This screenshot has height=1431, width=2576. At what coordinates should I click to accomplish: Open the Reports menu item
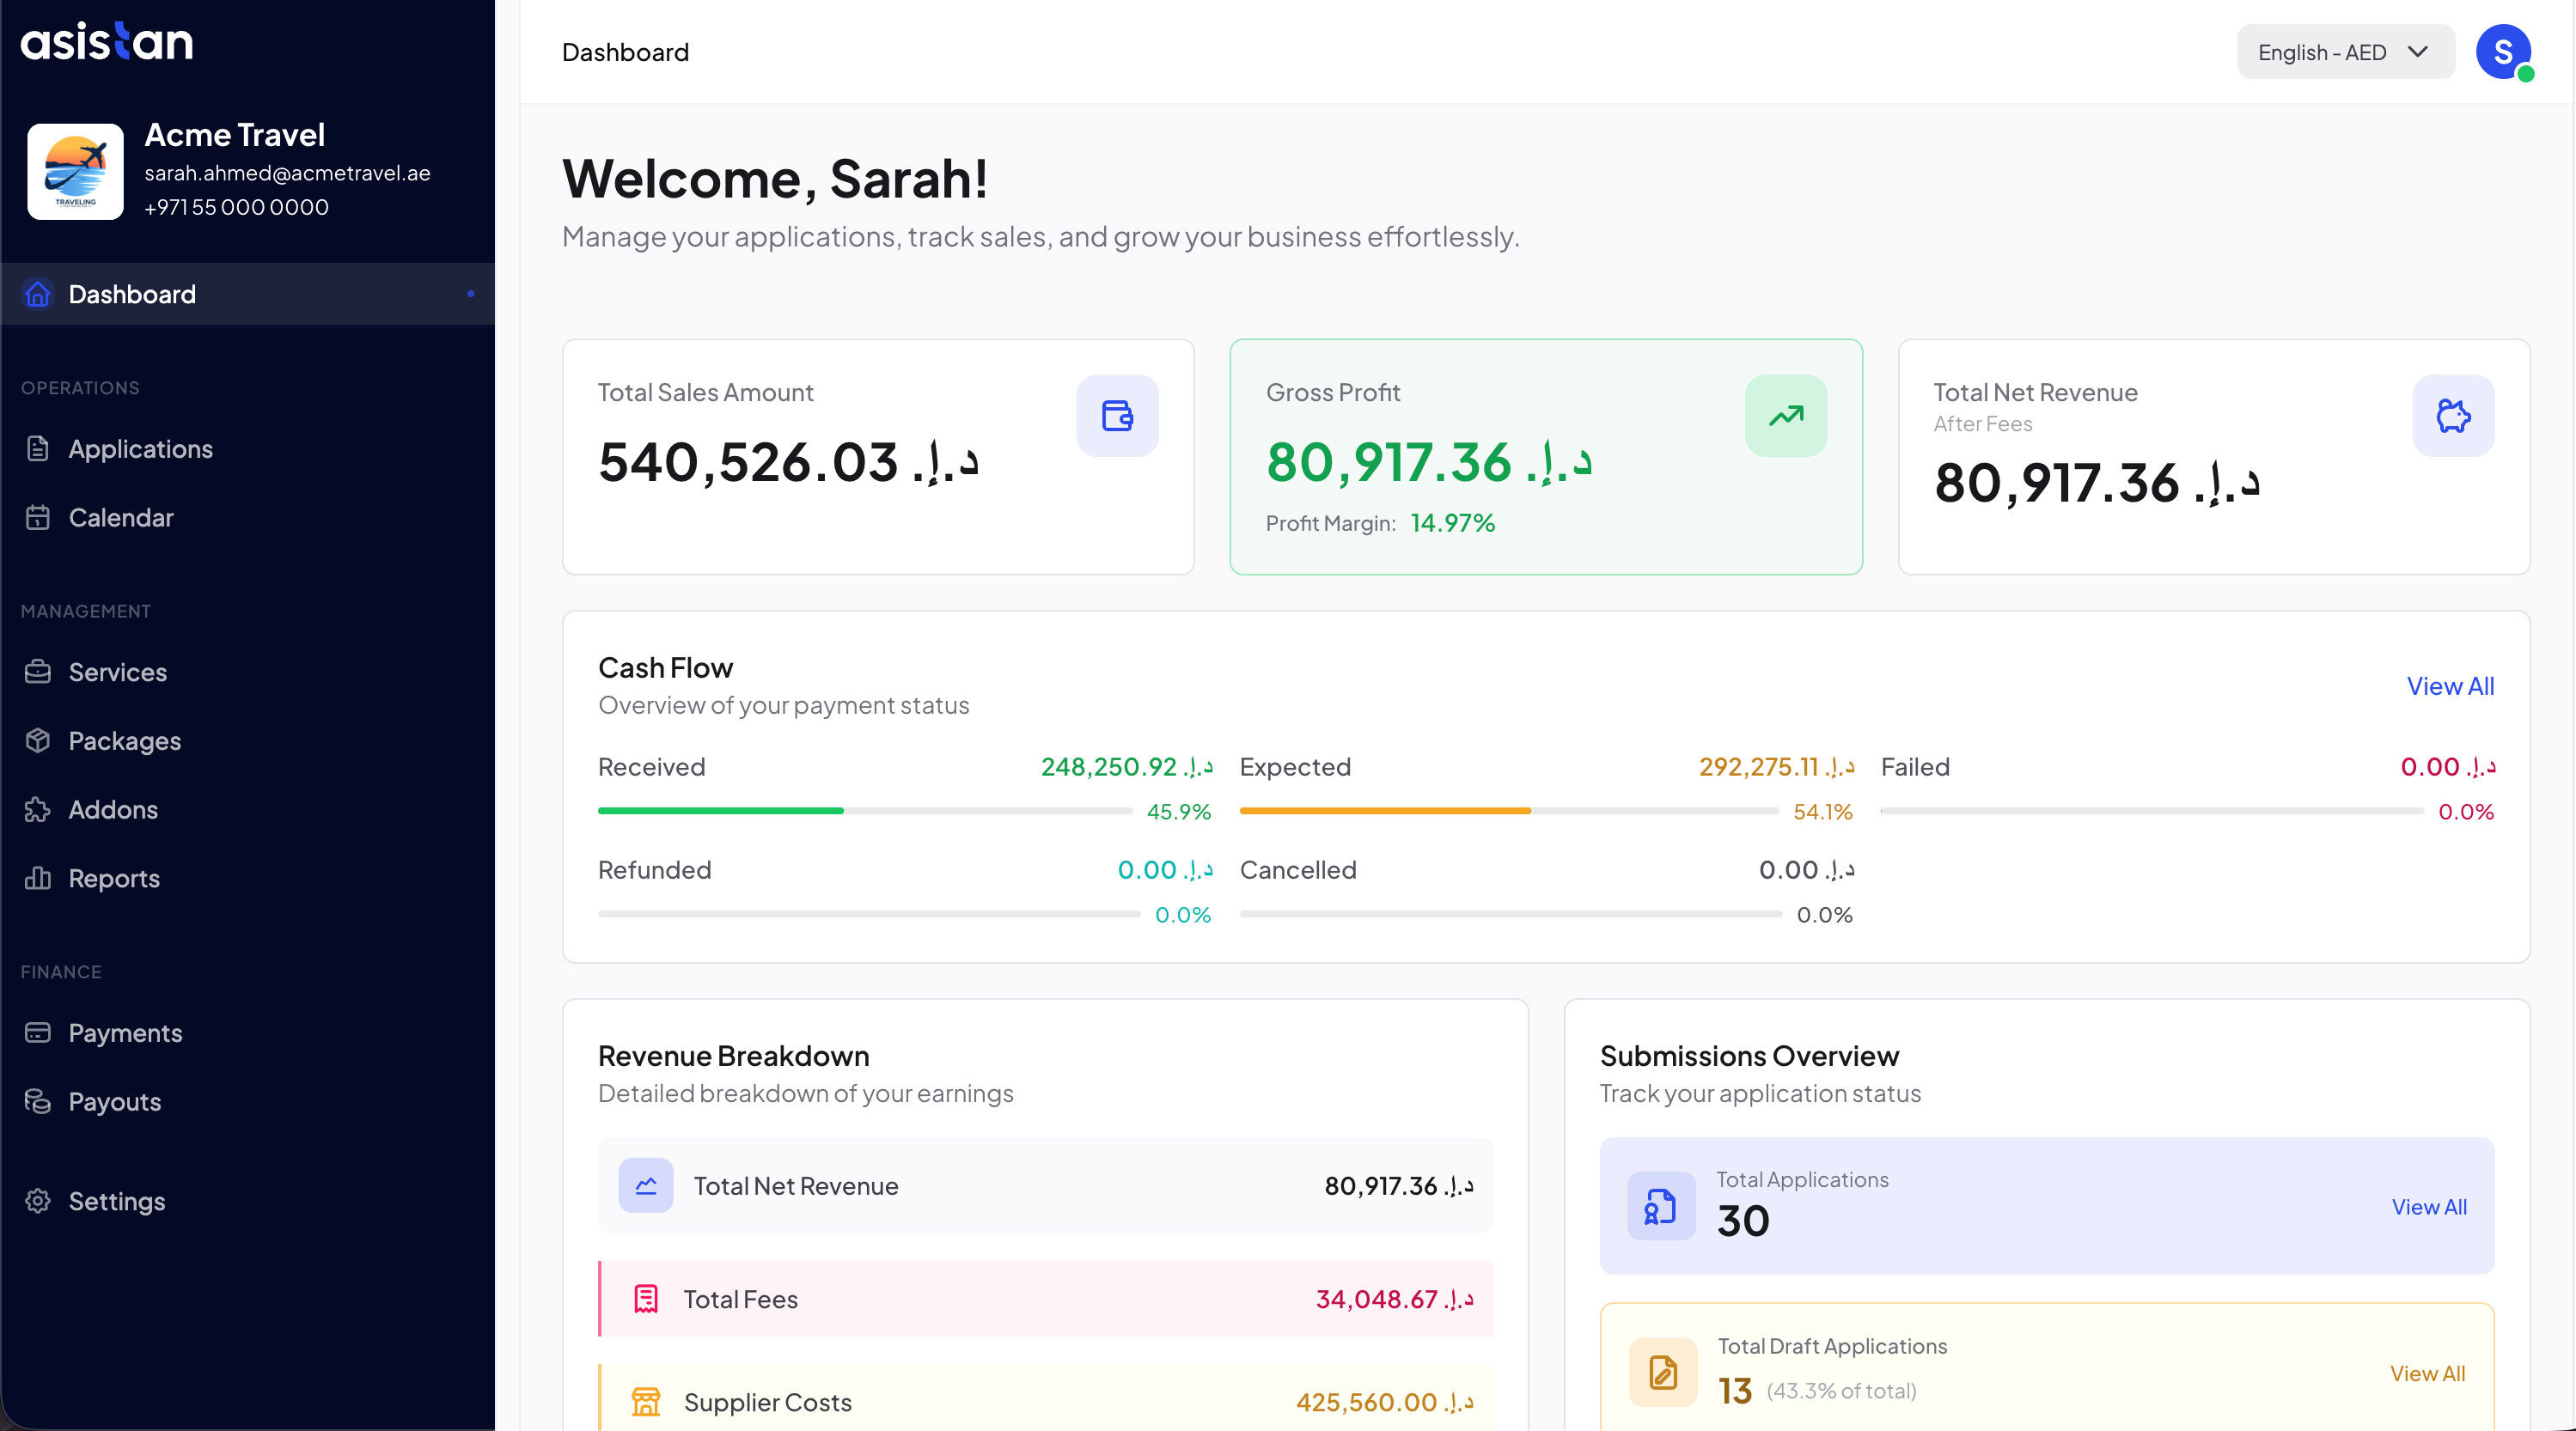click(x=114, y=878)
